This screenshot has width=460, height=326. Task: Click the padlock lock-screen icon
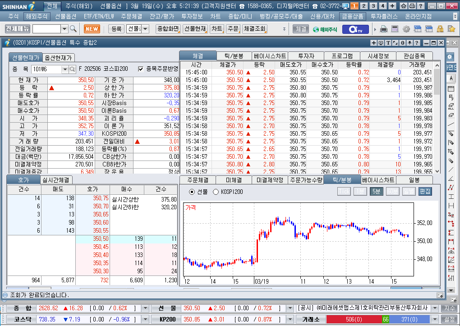[x=440, y=29]
